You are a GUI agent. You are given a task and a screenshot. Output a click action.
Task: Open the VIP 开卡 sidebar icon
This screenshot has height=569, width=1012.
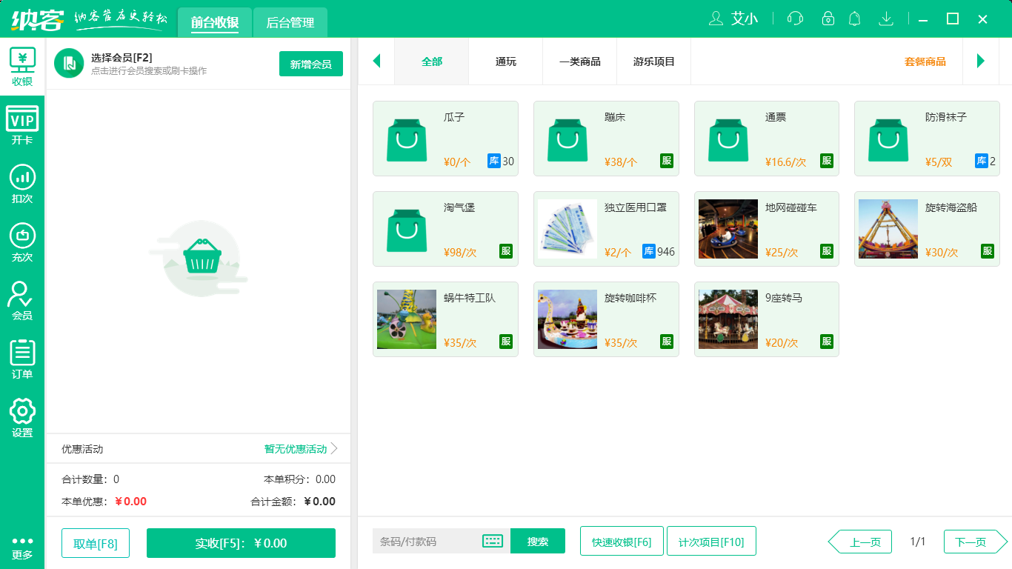point(21,122)
